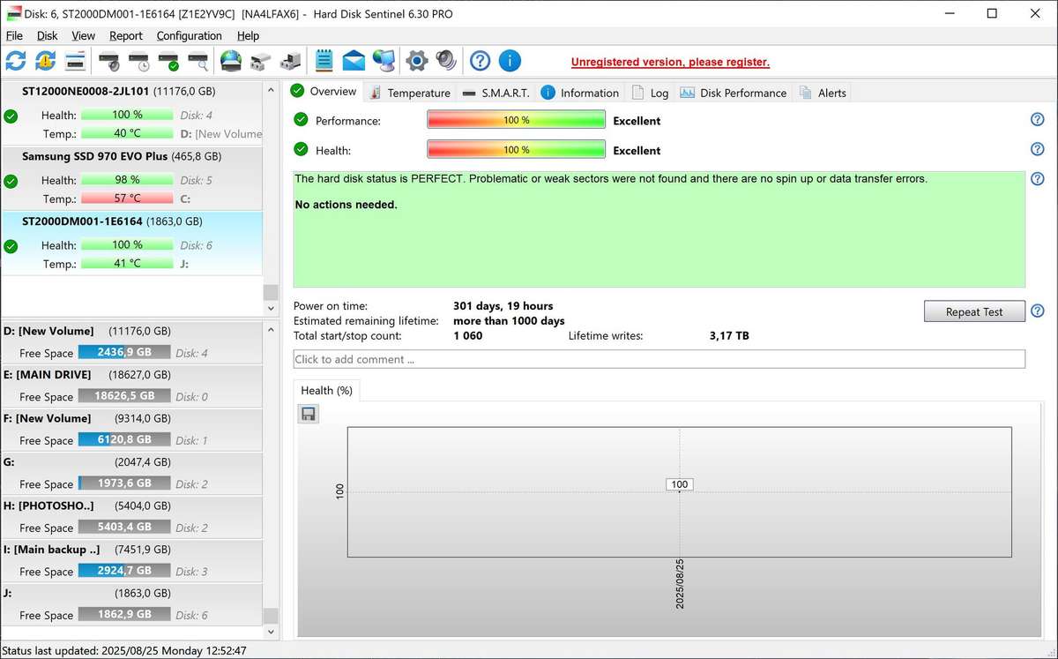Open the blue notepad report icon
Image resolution: width=1058 pixels, height=659 pixels.
[x=324, y=61]
